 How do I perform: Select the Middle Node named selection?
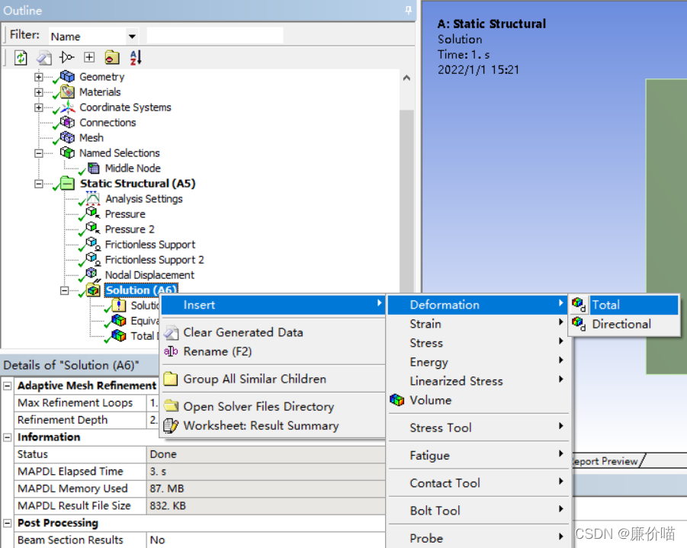(x=133, y=168)
